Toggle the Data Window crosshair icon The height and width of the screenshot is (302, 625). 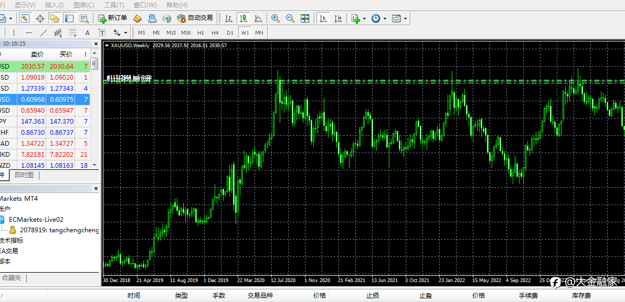tap(40, 18)
